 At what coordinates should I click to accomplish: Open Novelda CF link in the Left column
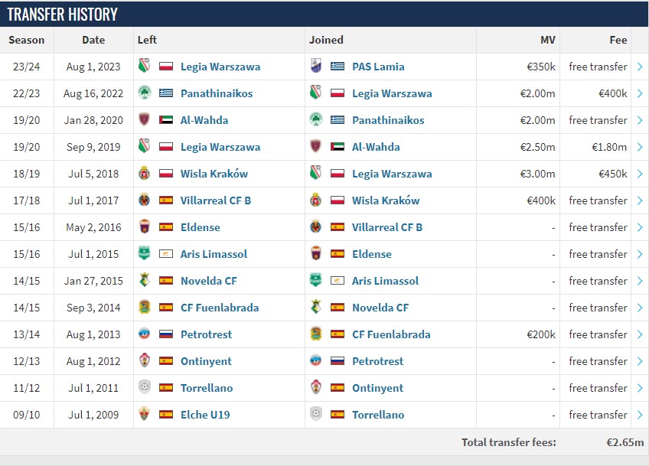(209, 281)
